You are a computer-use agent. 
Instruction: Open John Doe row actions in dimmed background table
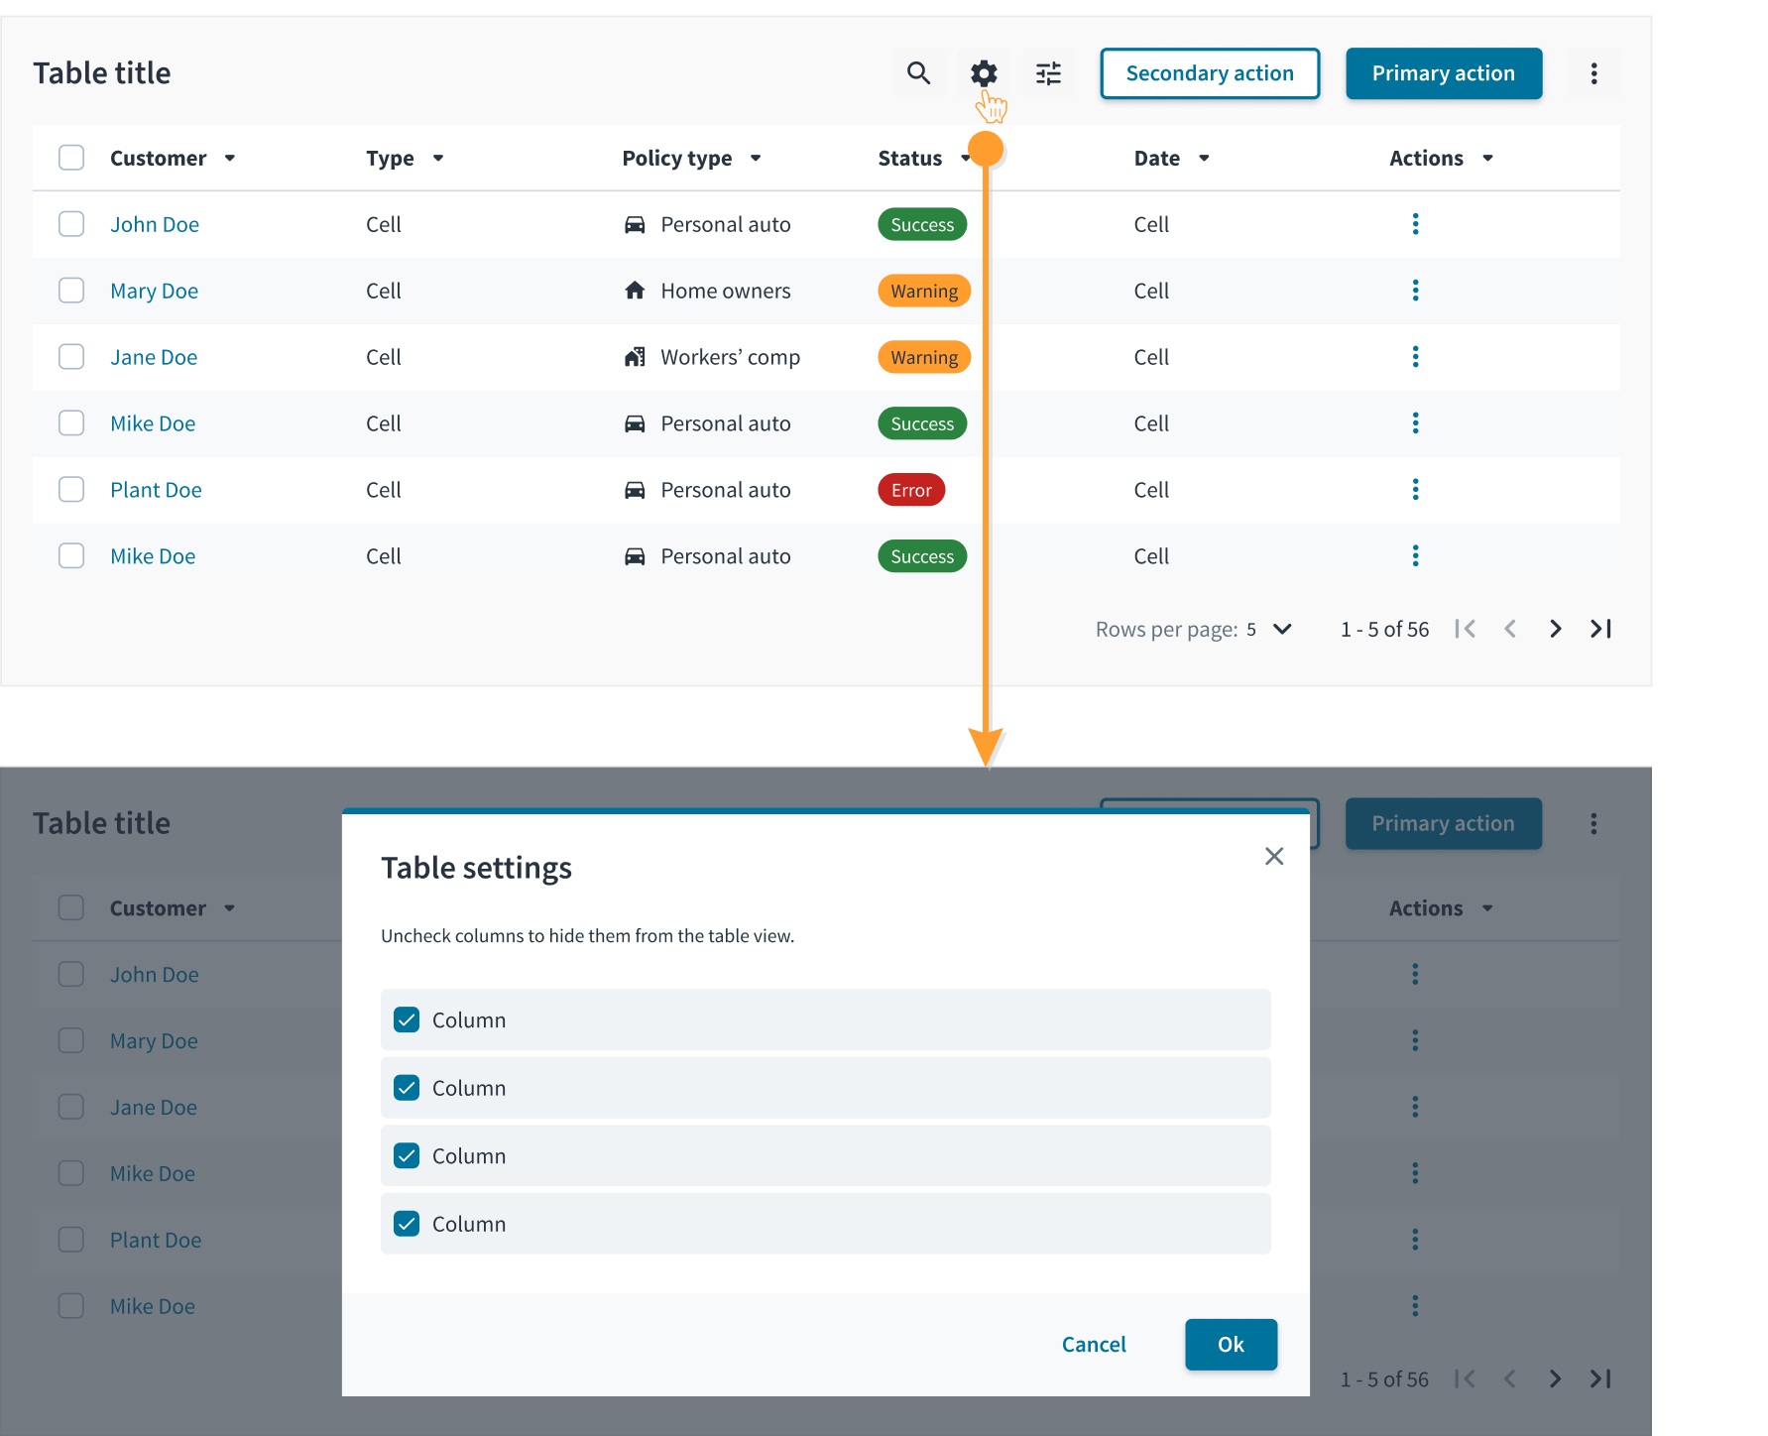(x=1416, y=975)
